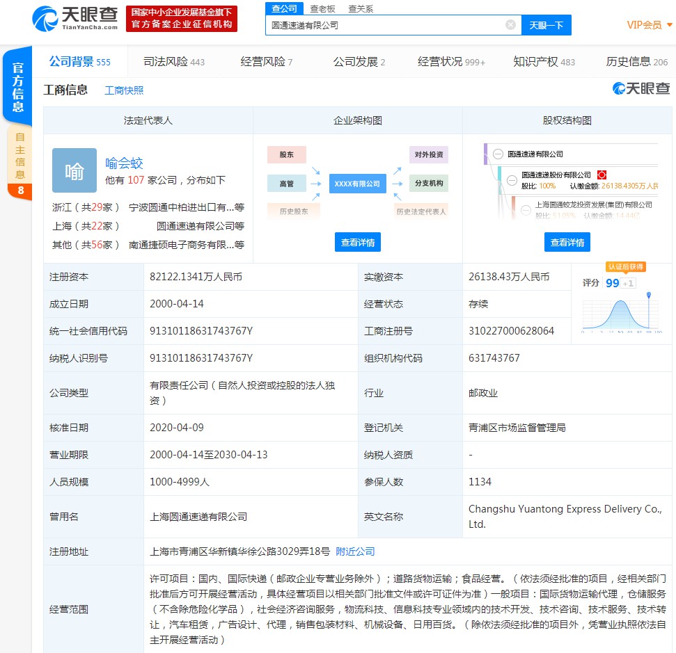Click the founding date 2000-04-14
This screenshot has height=653, width=676.
[x=176, y=304]
